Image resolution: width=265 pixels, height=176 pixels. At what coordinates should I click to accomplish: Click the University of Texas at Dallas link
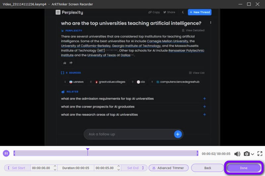tap(109, 55)
